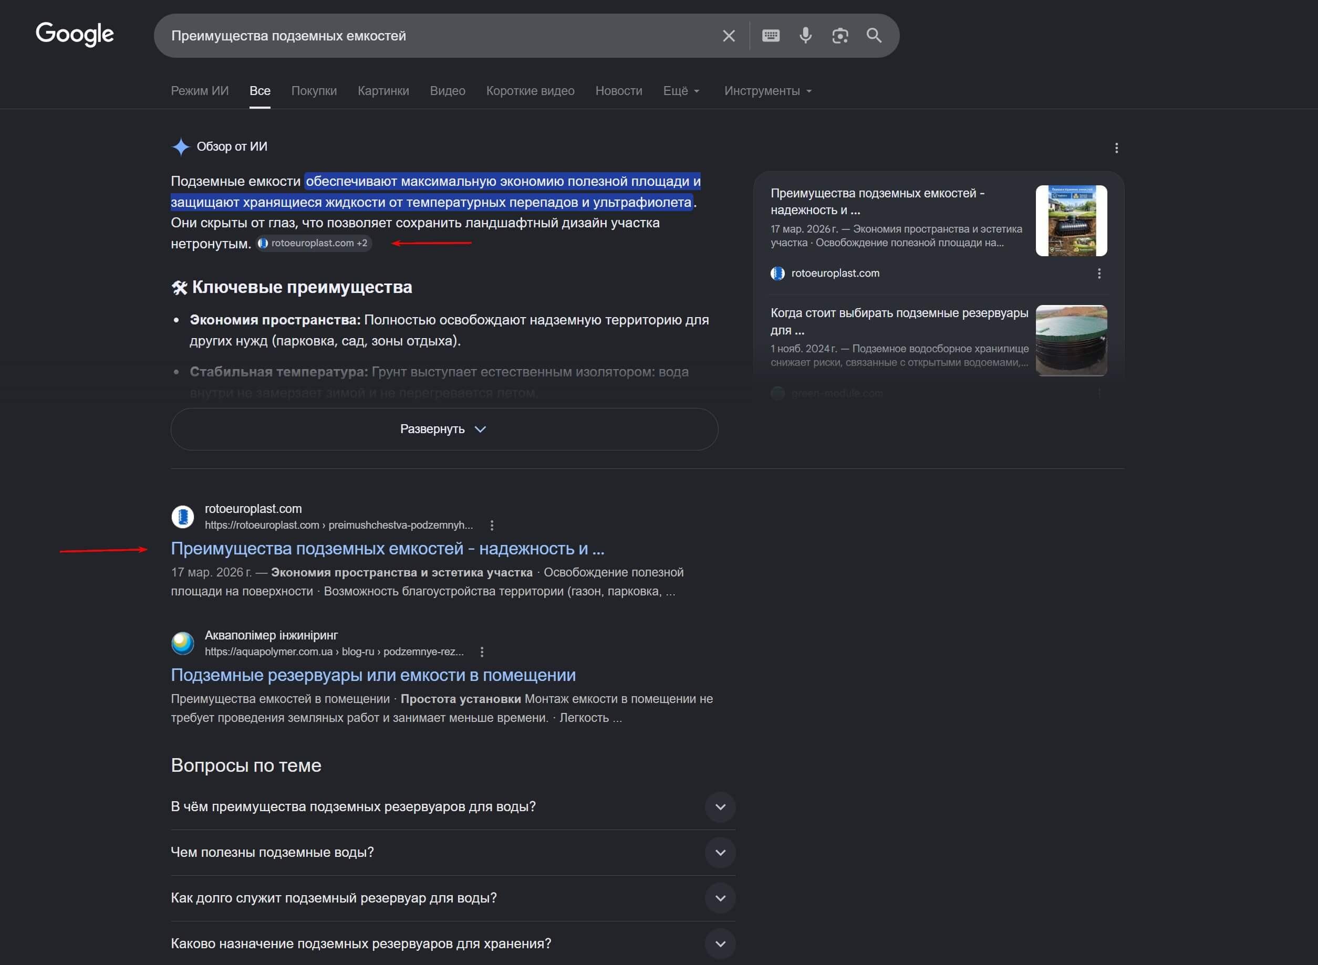Open the Короткие видео tab
This screenshot has height=965, width=1318.
point(530,90)
